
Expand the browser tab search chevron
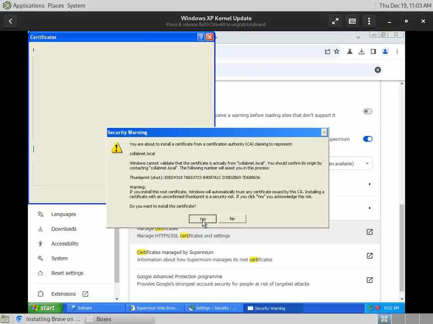[358, 37]
